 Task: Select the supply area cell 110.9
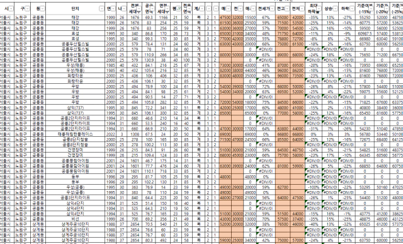[x=149, y=55]
